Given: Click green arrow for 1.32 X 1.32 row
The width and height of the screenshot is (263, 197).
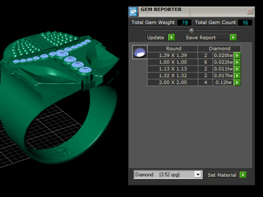Looking at the screenshot, I should [x=237, y=76].
